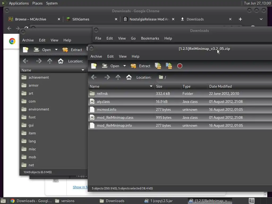Sort by Date Modified column header
The image size is (272, 204).
240,86
